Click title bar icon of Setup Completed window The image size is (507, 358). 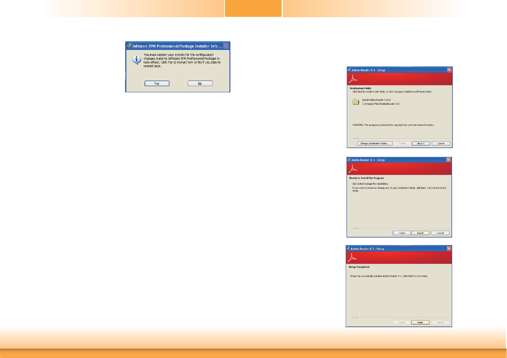click(x=348, y=249)
